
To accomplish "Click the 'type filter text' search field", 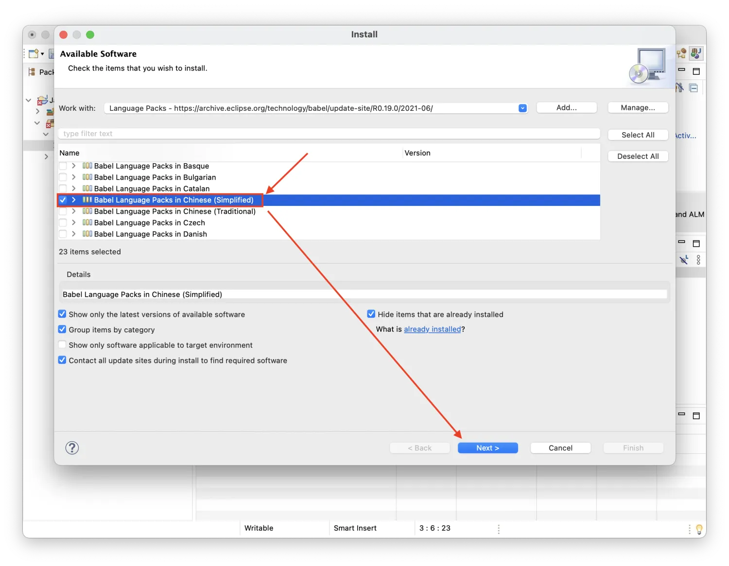I will (x=329, y=134).
